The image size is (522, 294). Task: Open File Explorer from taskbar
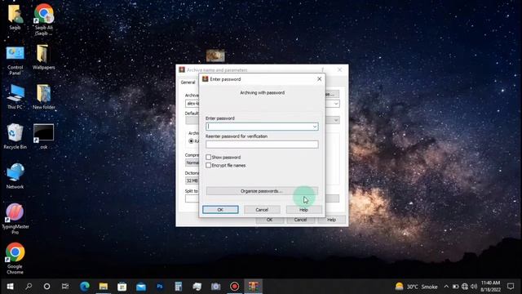104,287
